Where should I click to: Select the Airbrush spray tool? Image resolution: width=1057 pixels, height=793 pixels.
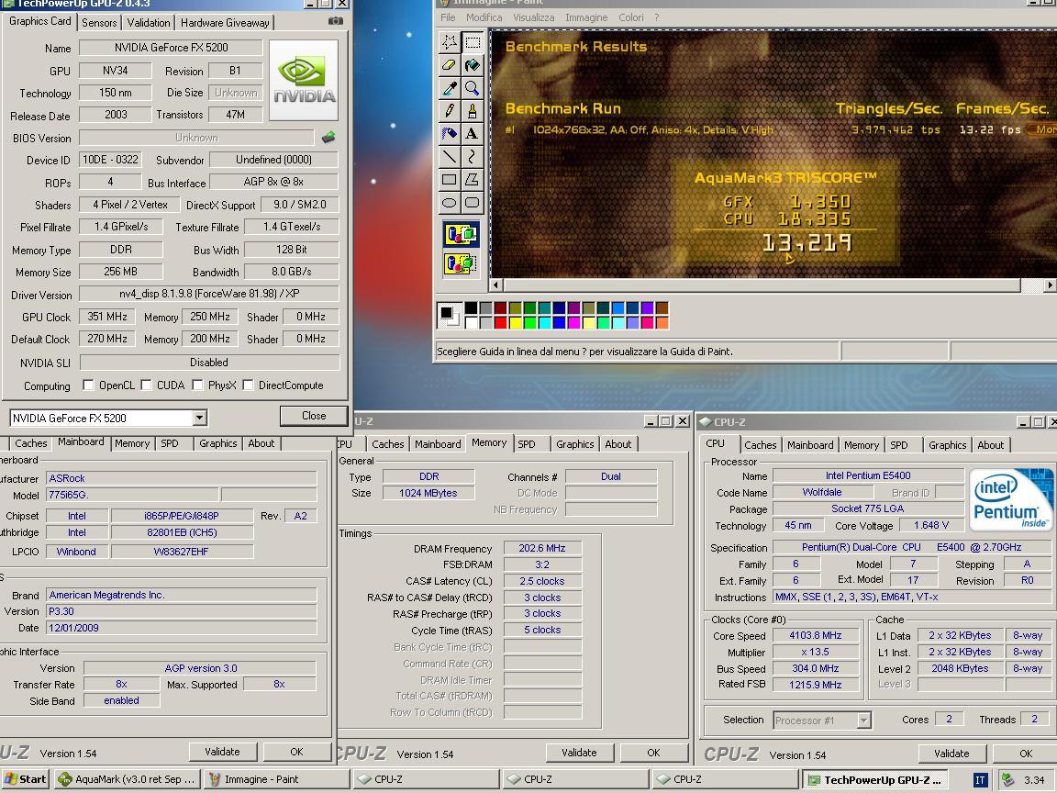tap(450, 133)
